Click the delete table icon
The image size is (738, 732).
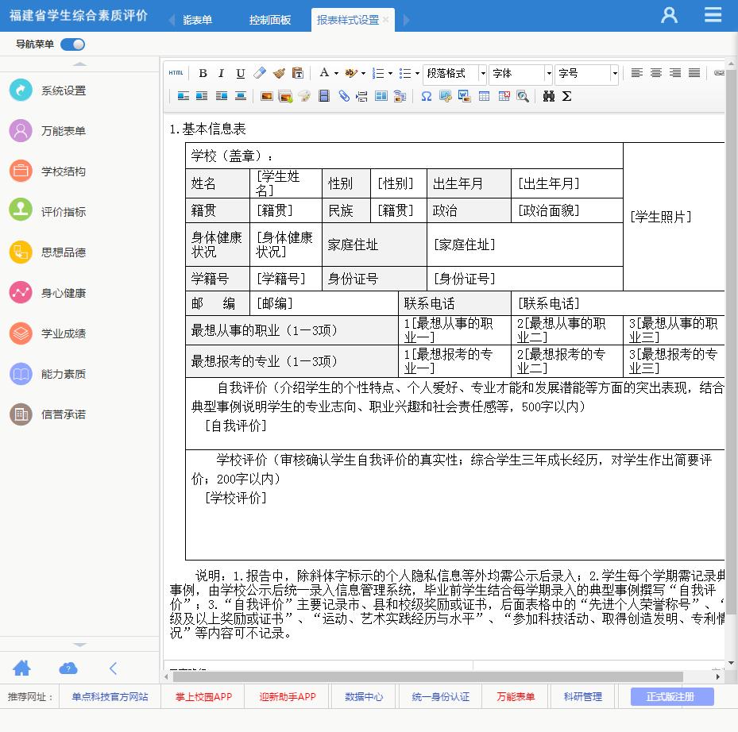pyautogui.click(x=504, y=96)
